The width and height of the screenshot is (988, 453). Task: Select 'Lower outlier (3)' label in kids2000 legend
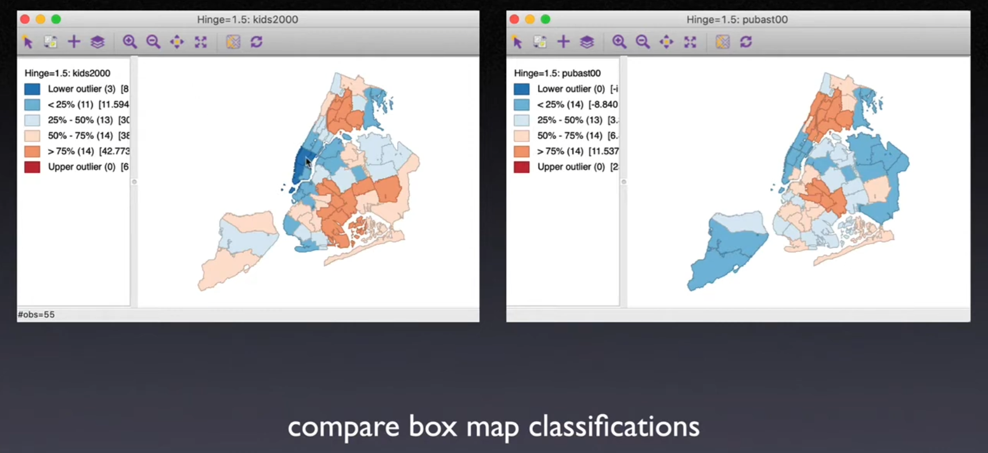coord(82,89)
